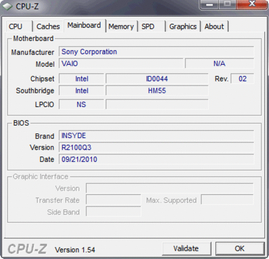Click the OK button
This screenshot has height=259, width=269.
coord(240,248)
